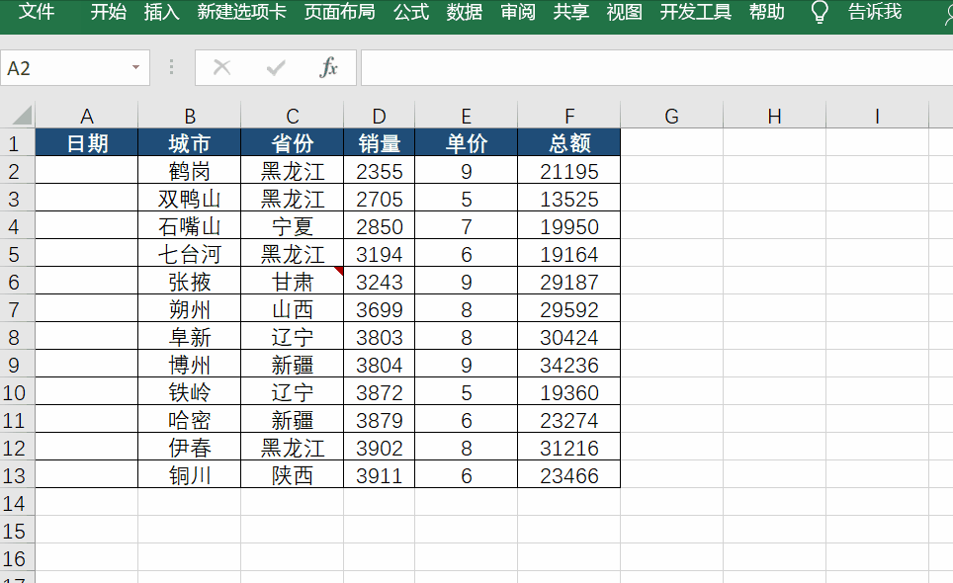953x583 pixels.
Task: Open the 文件 menu tab
Action: click(37, 12)
